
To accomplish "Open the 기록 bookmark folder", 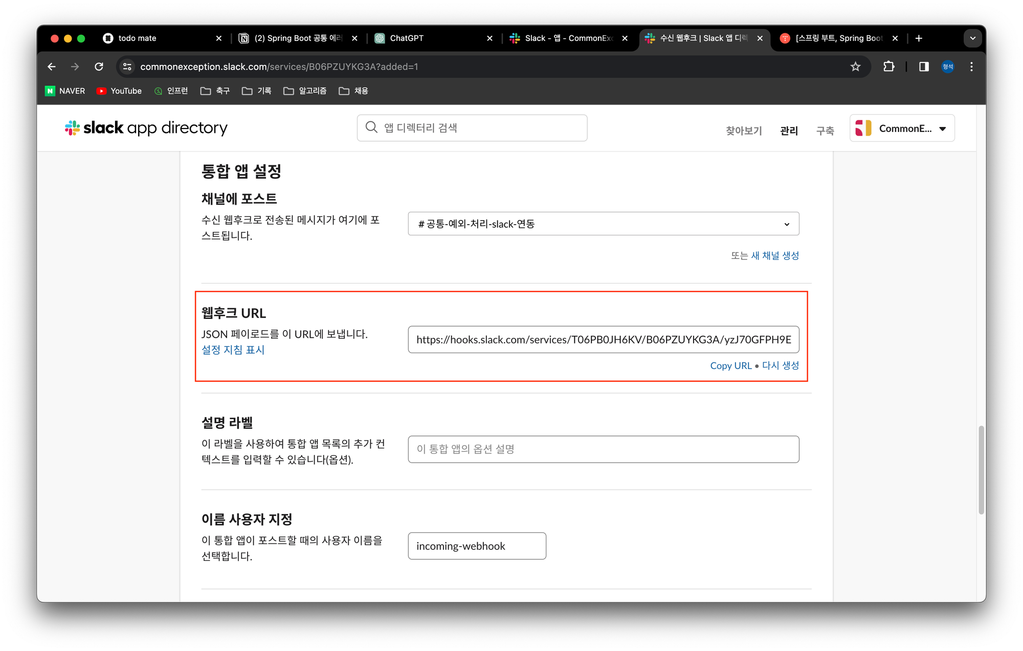I will [257, 91].
